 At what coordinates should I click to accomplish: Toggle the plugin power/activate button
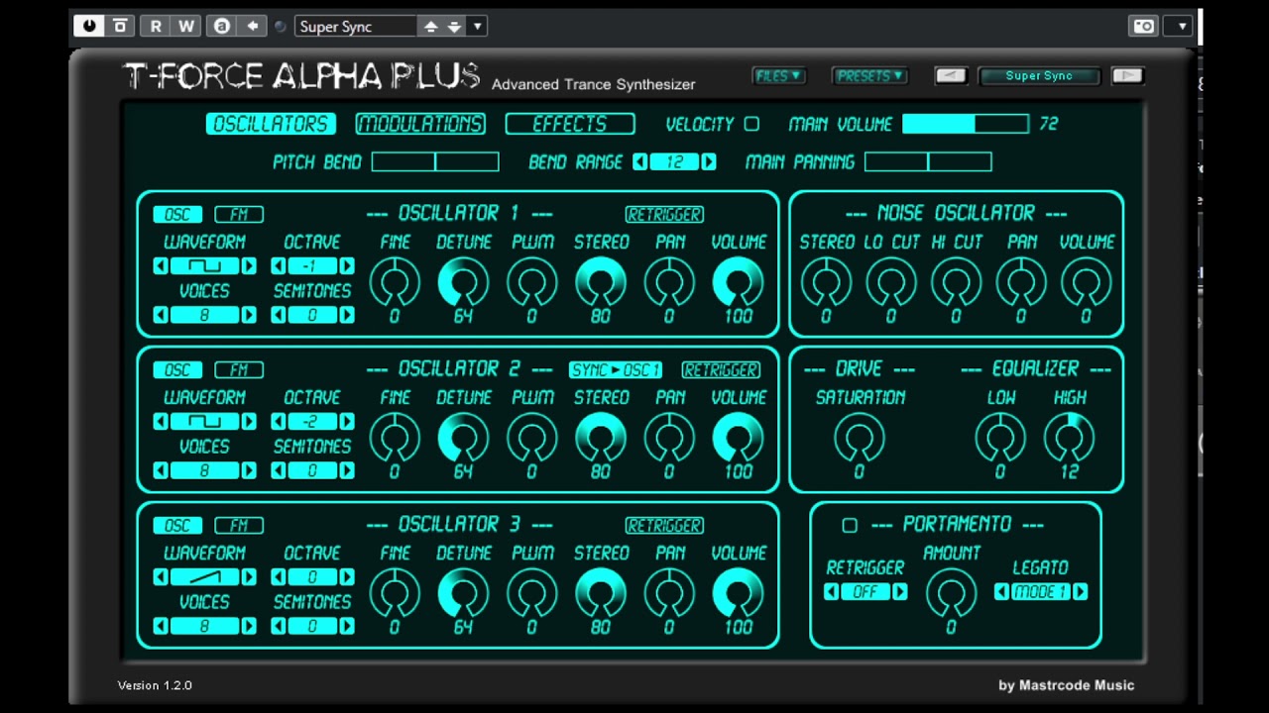point(89,27)
